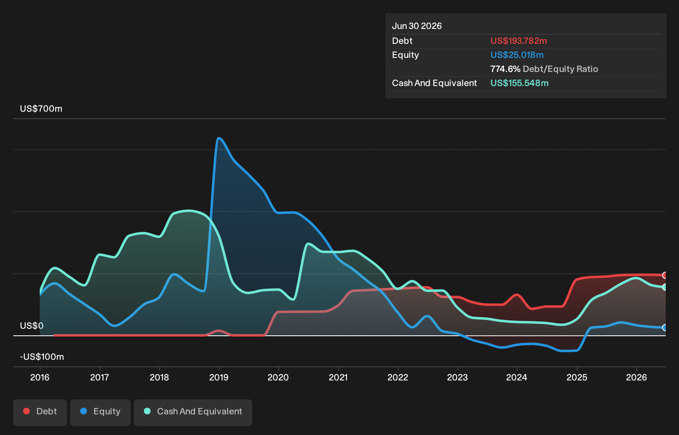Select the blue Equity endpoint marker on chart
Screen dimensions: 679x435
pos(665,327)
